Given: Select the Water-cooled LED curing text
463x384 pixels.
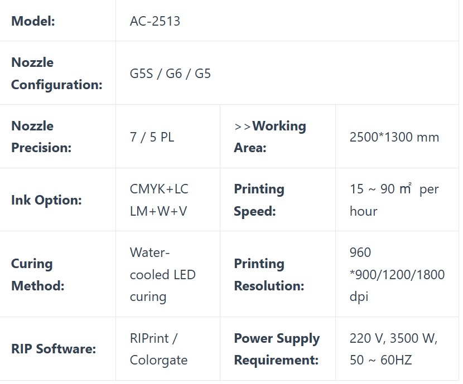Looking at the screenshot, I should pos(162,274).
